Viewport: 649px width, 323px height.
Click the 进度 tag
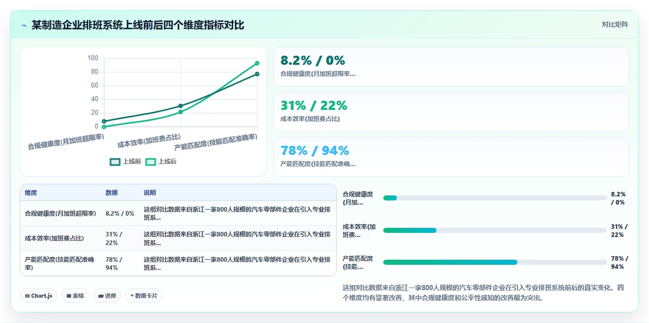[107, 296]
